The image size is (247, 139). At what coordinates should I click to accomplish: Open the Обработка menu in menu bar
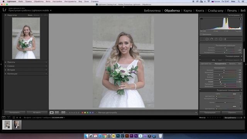pyautogui.click(x=39, y=2)
